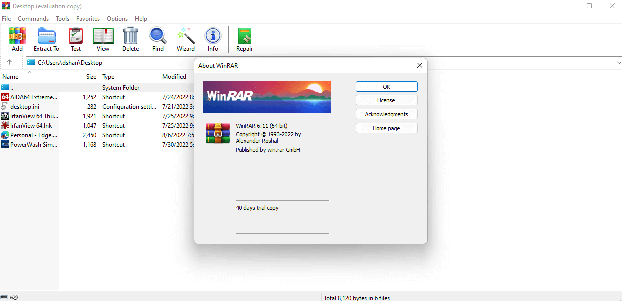622x301 pixels.
Task: Click the Find magnifier icon
Action: (158, 36)
